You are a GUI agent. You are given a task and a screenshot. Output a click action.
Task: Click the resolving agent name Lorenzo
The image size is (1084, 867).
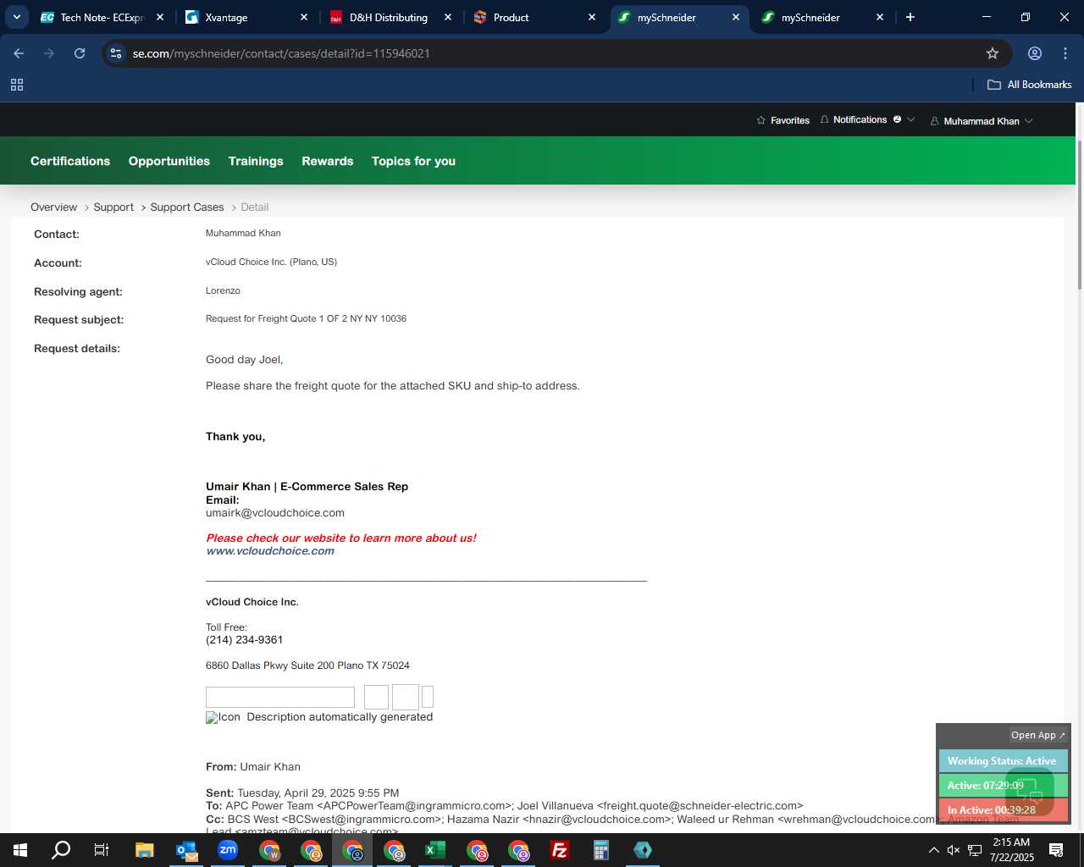(223, 290)
